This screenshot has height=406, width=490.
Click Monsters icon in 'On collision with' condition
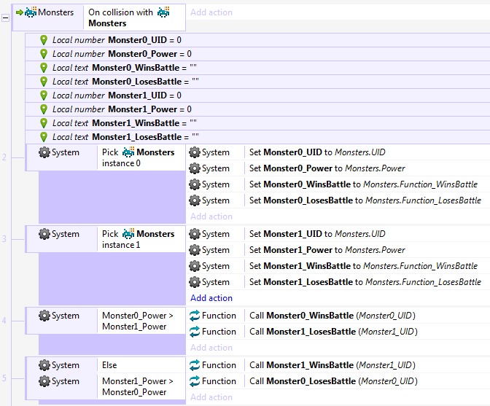tap(163, 12)
